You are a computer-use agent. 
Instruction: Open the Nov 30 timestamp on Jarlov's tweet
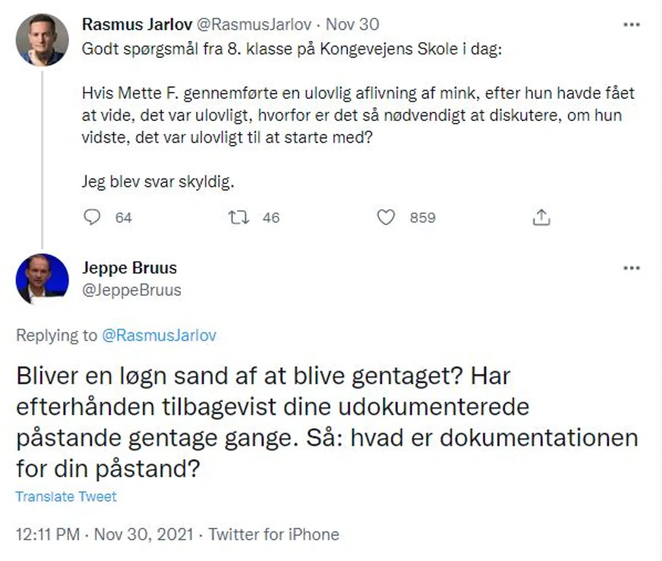point(352,25)
